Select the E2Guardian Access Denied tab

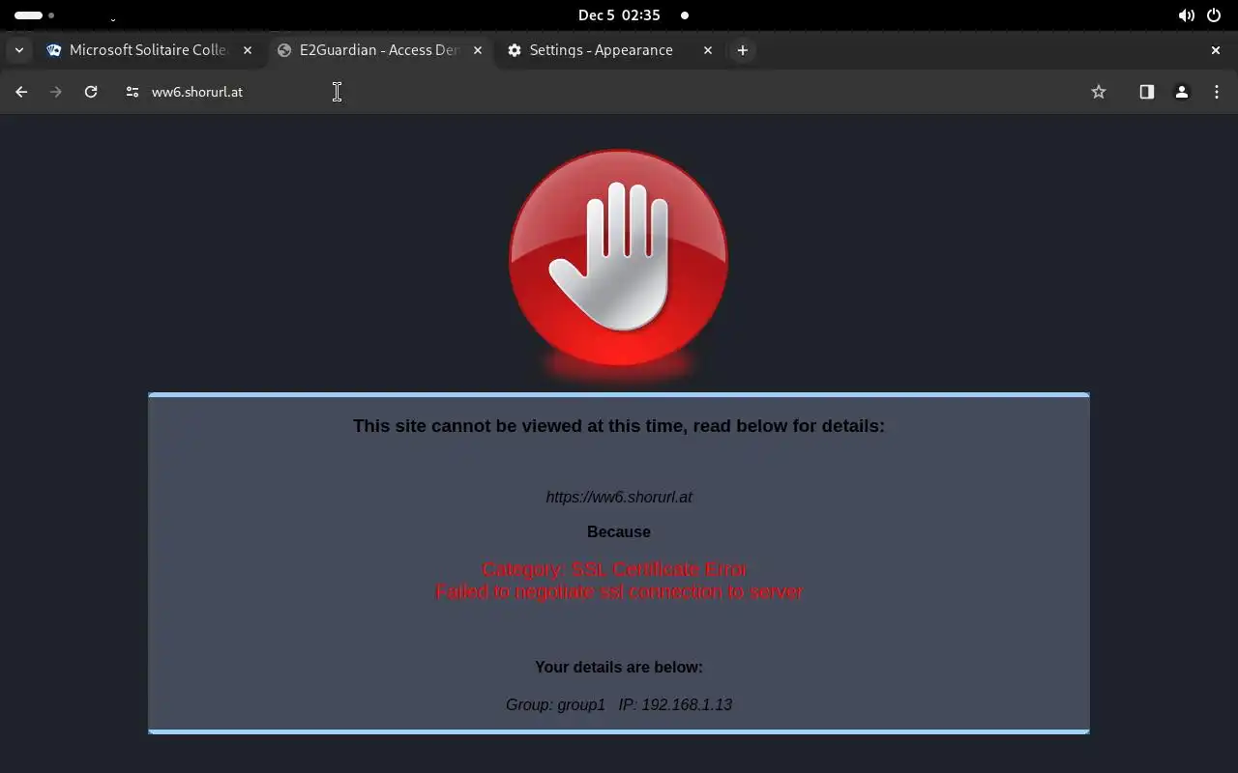click(379, 50)
